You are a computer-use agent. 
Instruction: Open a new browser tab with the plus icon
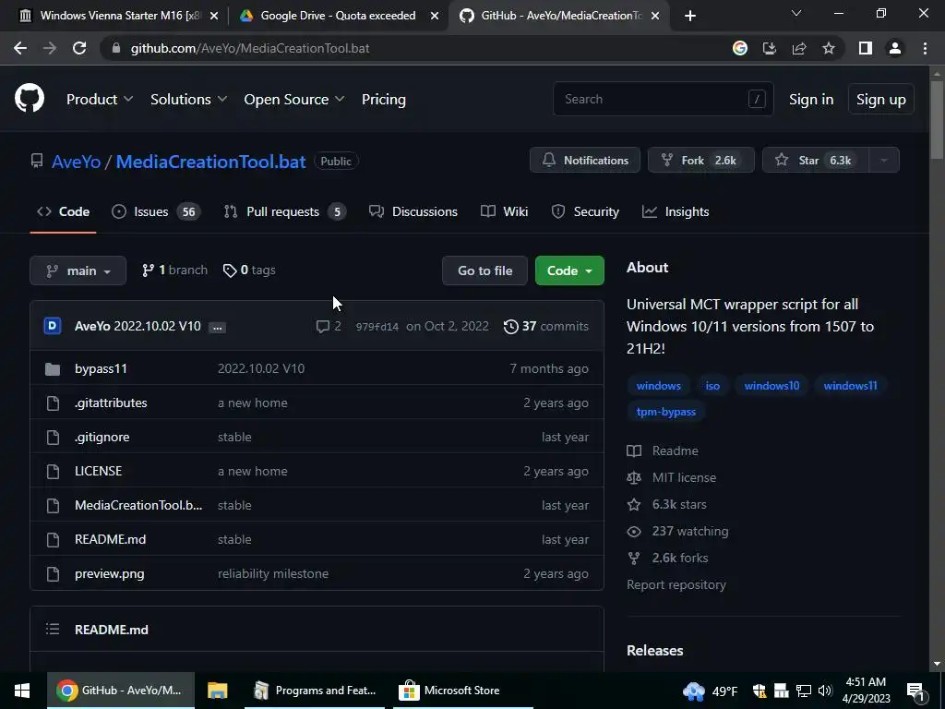(x=690, y=16)
